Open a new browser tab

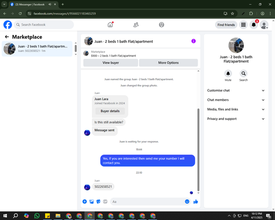[63, 4]
